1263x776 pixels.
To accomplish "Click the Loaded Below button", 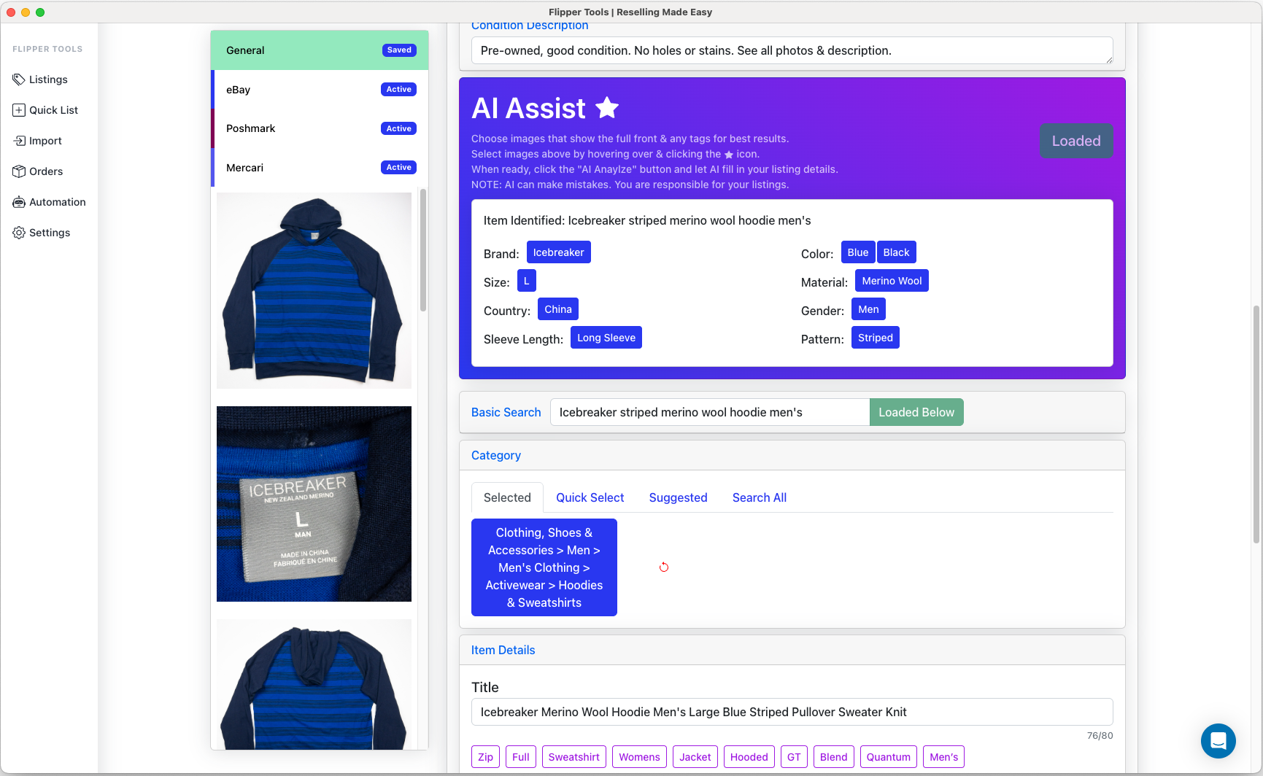I will click(916, 412).
